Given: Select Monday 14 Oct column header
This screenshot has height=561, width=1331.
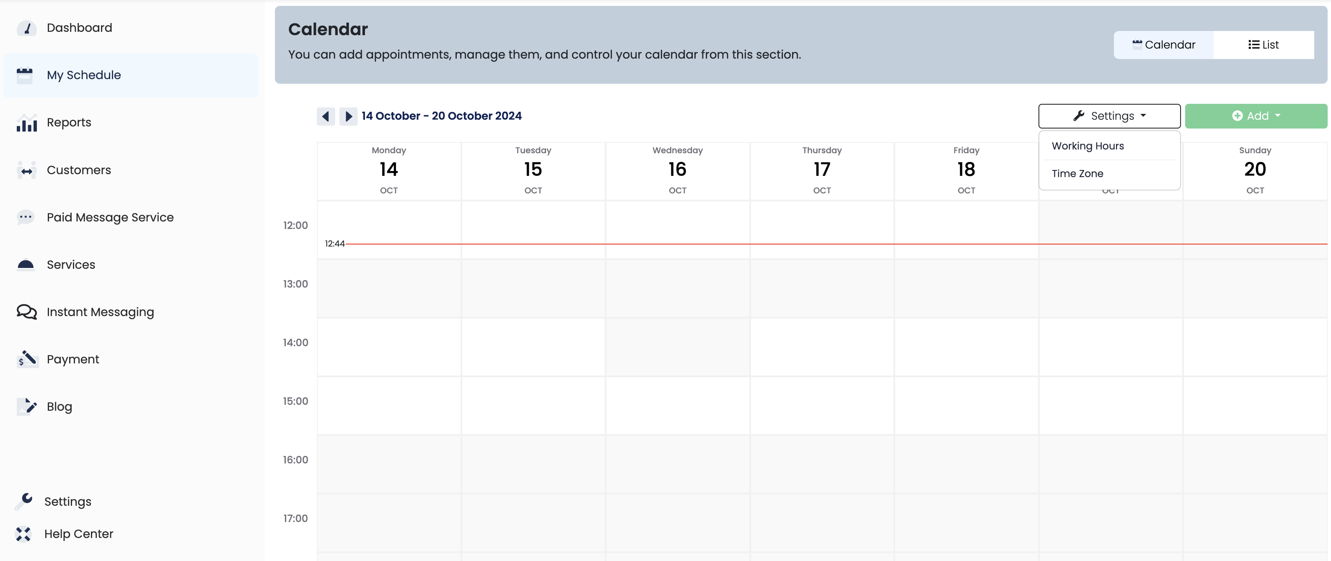Looking at the screenshot, I should click(x=388, y=171).
